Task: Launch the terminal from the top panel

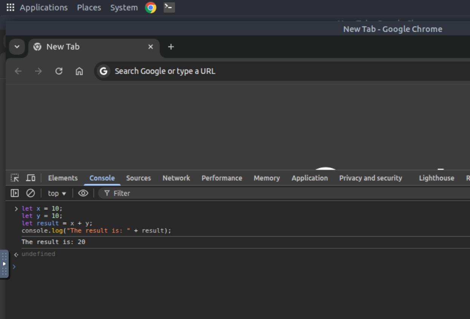Action: click(x=169, y=8)
